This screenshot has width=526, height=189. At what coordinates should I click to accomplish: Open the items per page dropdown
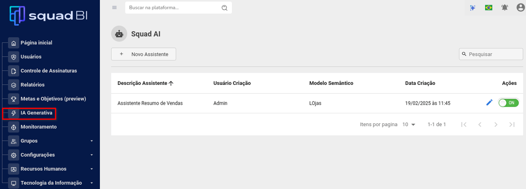[409, 125]
